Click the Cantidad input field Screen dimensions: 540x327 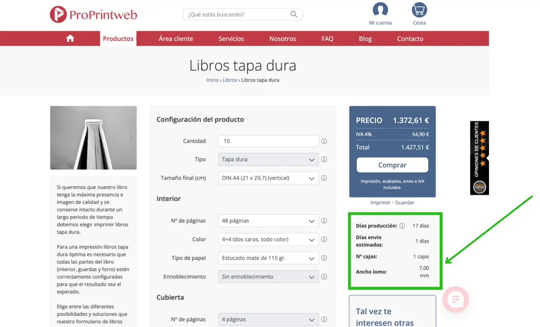[x=268, y=141]
